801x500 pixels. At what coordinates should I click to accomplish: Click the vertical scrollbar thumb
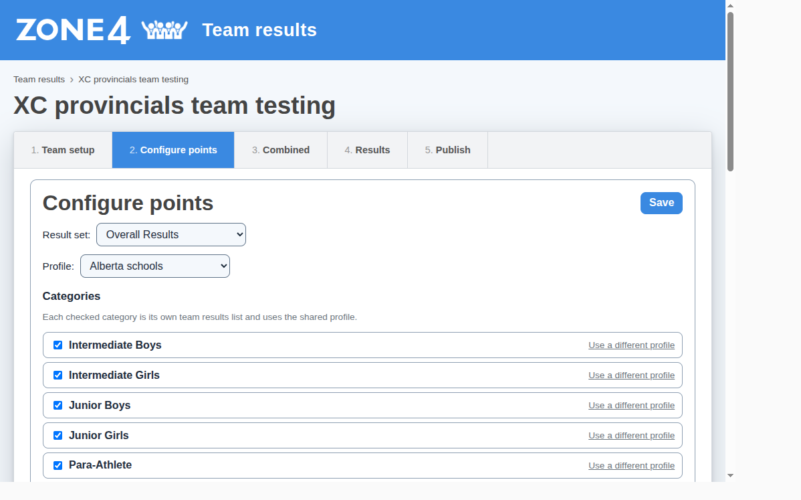[x=731, y=92]
